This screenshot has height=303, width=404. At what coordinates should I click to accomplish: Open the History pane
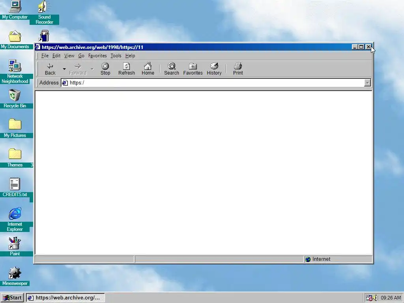(214, 69)
